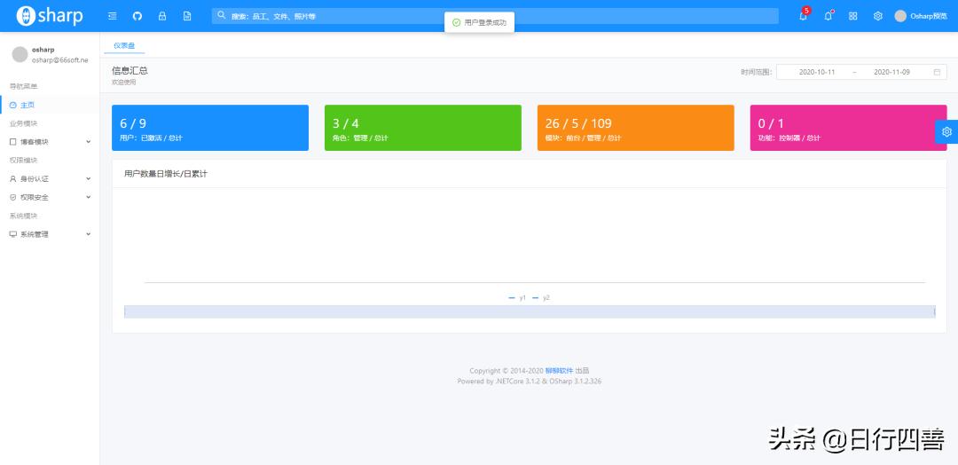Click the left handle of the chart zoom slider
The image size is (958, 465).
(x=125, y=311)
